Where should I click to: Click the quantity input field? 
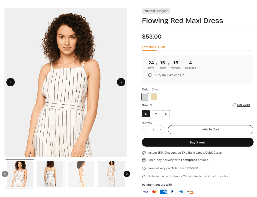click(153, 130)
